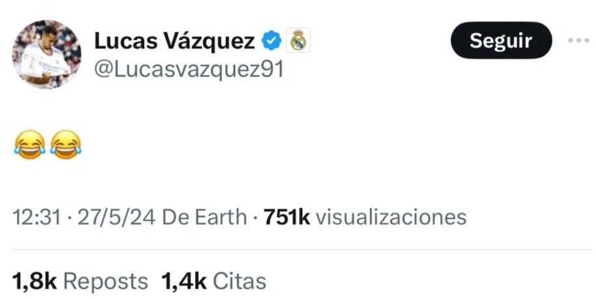Click the 1,4k quotes number
The width and height of the screenshot is (596, 299).
point(184,282)
